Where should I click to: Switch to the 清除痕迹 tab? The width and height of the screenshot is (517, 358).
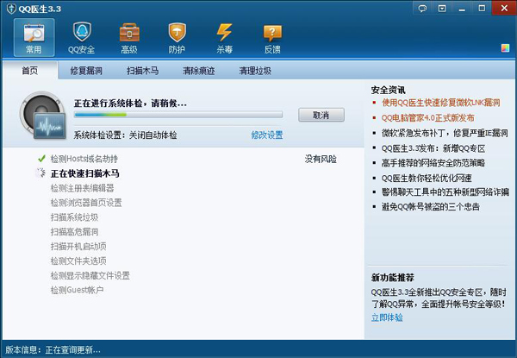[x=199, y=71]
